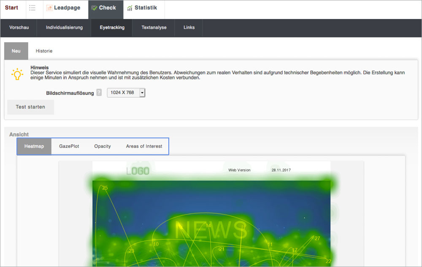Click the list icon beside Start
Screen dimensions: 422x267
tap(32, 8)
